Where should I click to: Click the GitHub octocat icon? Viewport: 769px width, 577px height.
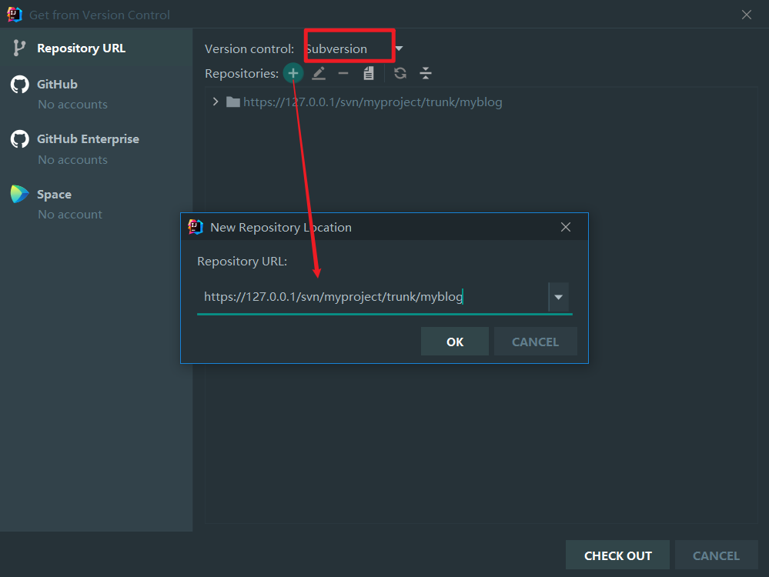[x=19, y=85]
